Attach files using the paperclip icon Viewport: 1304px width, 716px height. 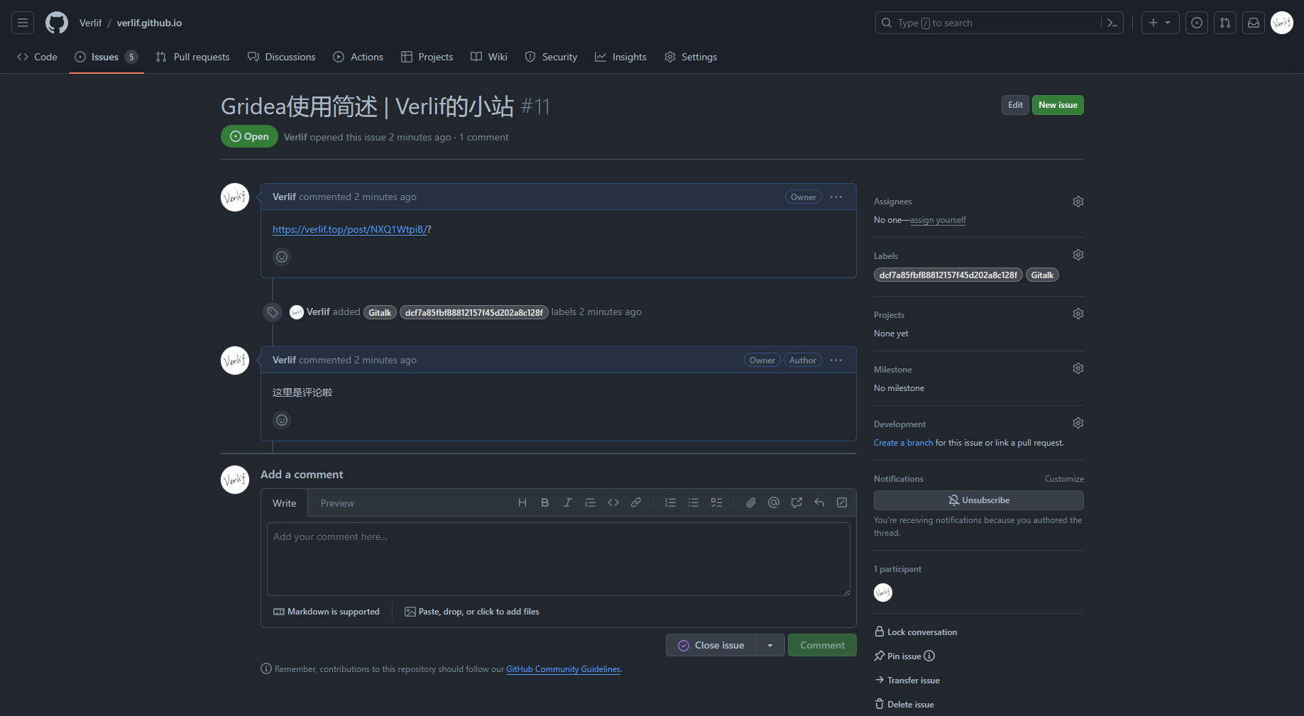pyautogui.click(x=750, y=502)
